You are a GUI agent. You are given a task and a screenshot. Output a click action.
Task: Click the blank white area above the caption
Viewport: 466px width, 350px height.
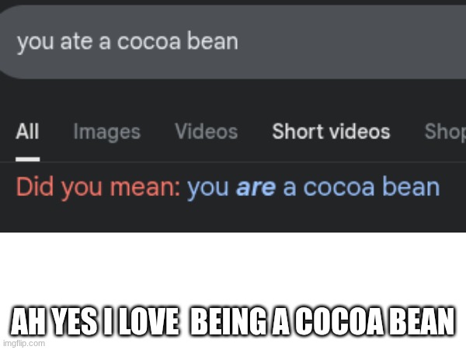(233, 268)
